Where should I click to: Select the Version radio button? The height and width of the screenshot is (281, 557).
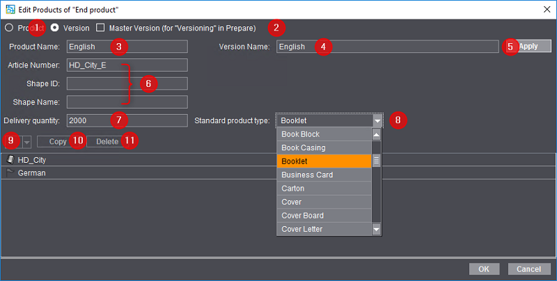[x=54, y=29]
